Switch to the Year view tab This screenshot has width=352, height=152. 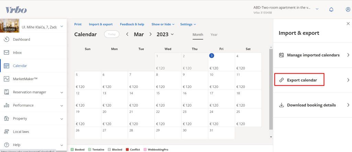(214, 35)
